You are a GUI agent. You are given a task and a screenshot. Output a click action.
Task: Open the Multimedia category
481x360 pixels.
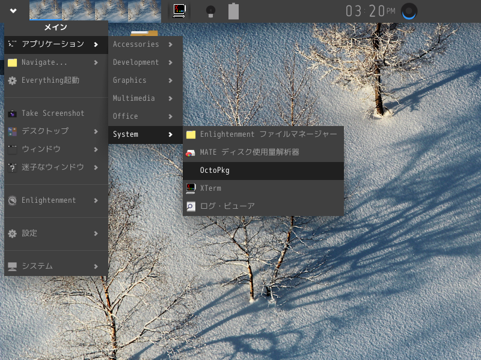[146, 98]
